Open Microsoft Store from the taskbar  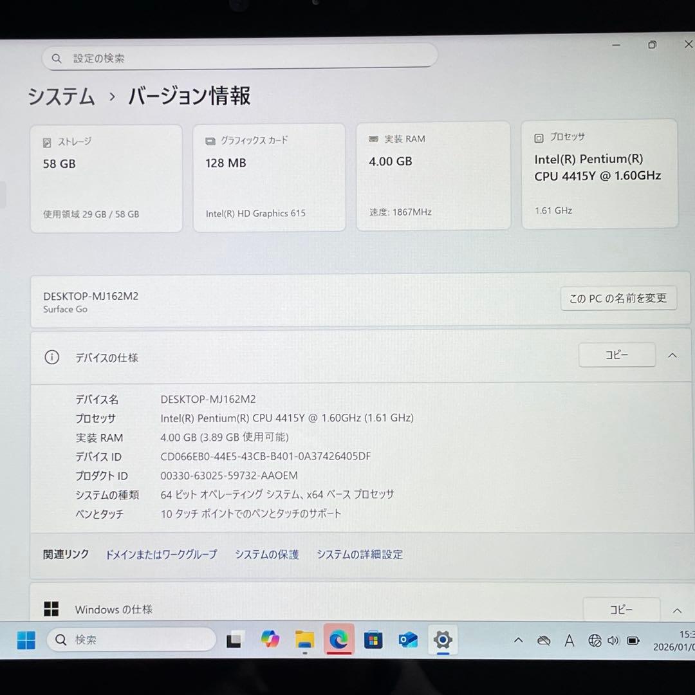(x=373, y=640)
